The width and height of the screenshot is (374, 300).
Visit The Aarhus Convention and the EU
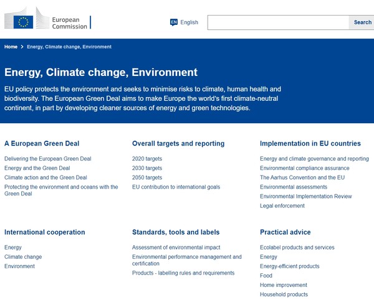pyautogui.click(x=302, y=177)
